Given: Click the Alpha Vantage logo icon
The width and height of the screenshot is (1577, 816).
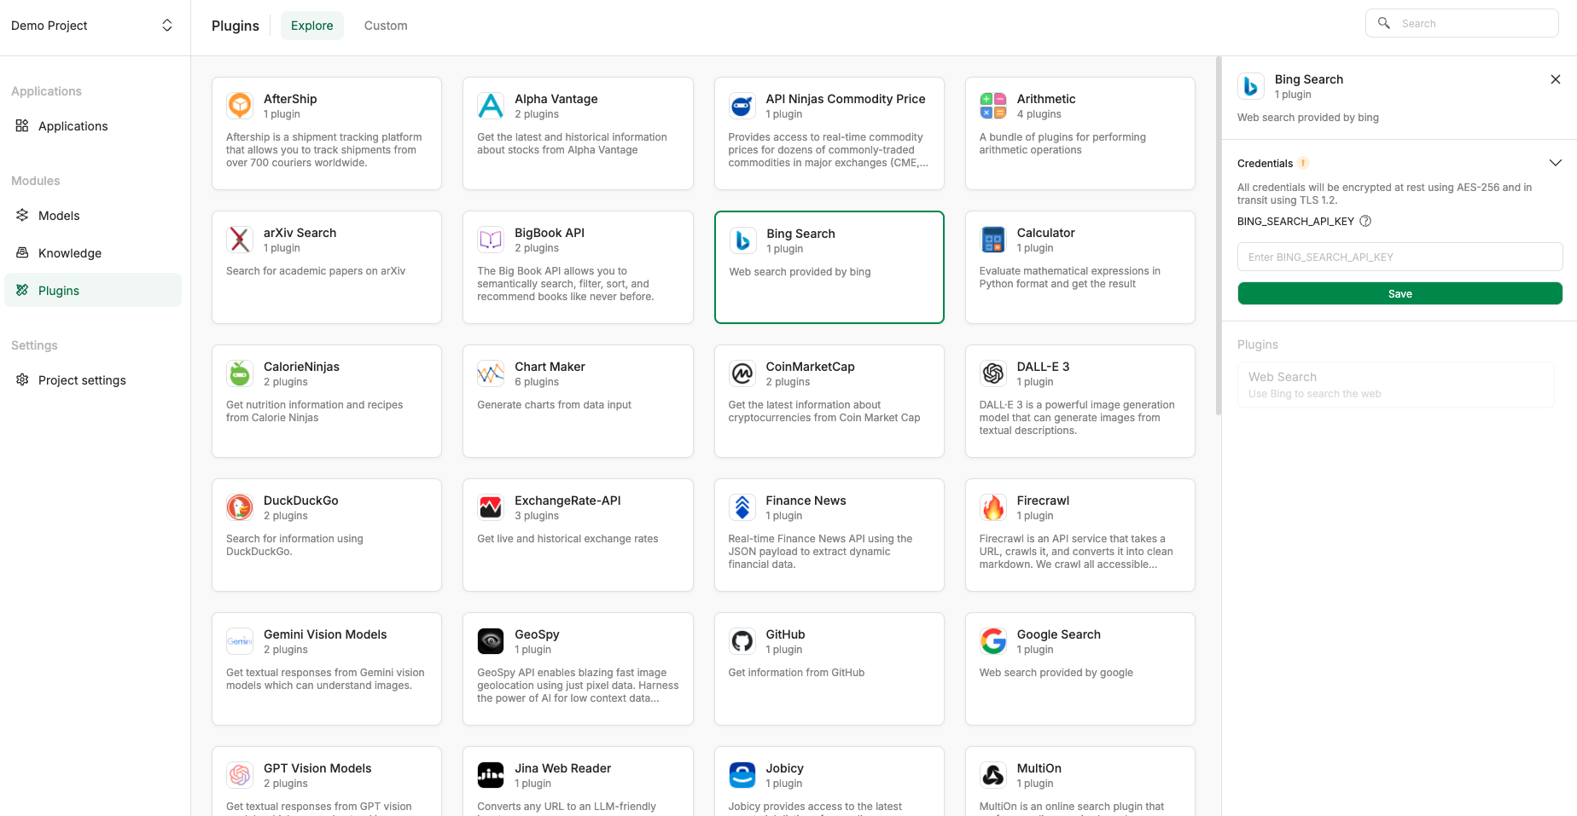Looking at the screenshot, I should [491, 106].
